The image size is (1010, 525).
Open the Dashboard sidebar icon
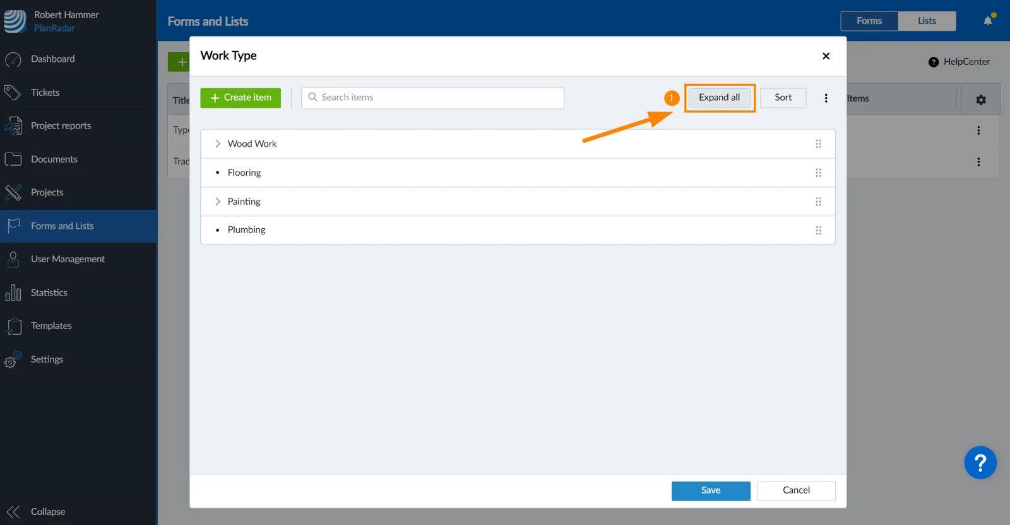point(13,59)
